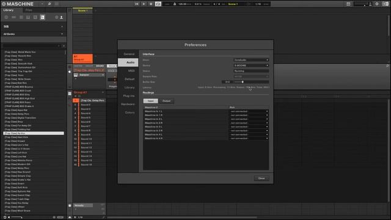This screenshot has width=391, height=220.
Task: Toggle the loop button in transport
Action: click(158, 4)
